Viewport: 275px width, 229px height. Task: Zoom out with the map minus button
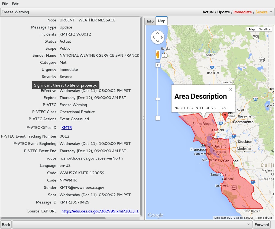click(x=158, y=118)
